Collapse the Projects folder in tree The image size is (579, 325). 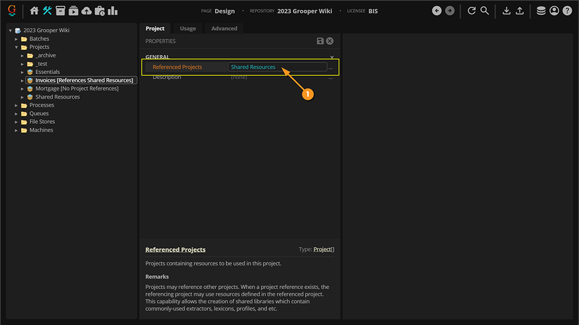pyautogui.click(x=17, y=47)
